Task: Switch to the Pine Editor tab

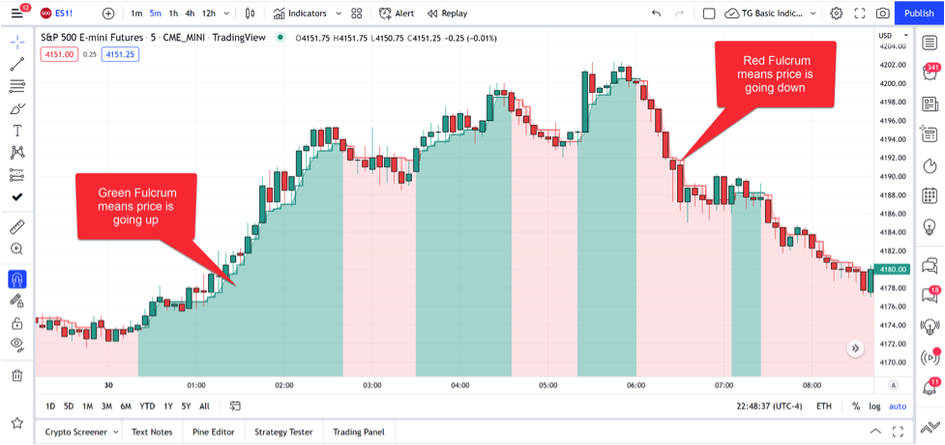Action: (213, 432)
